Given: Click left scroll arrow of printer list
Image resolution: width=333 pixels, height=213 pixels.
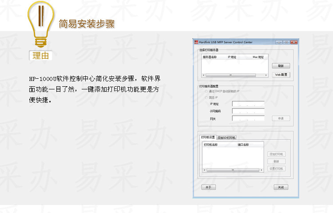Looking at the screenshot, I should point(204,170).
